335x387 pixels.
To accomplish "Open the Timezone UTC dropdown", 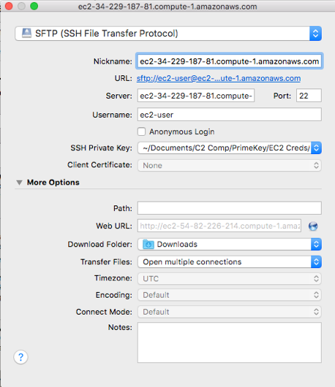I will click(230, 279).
